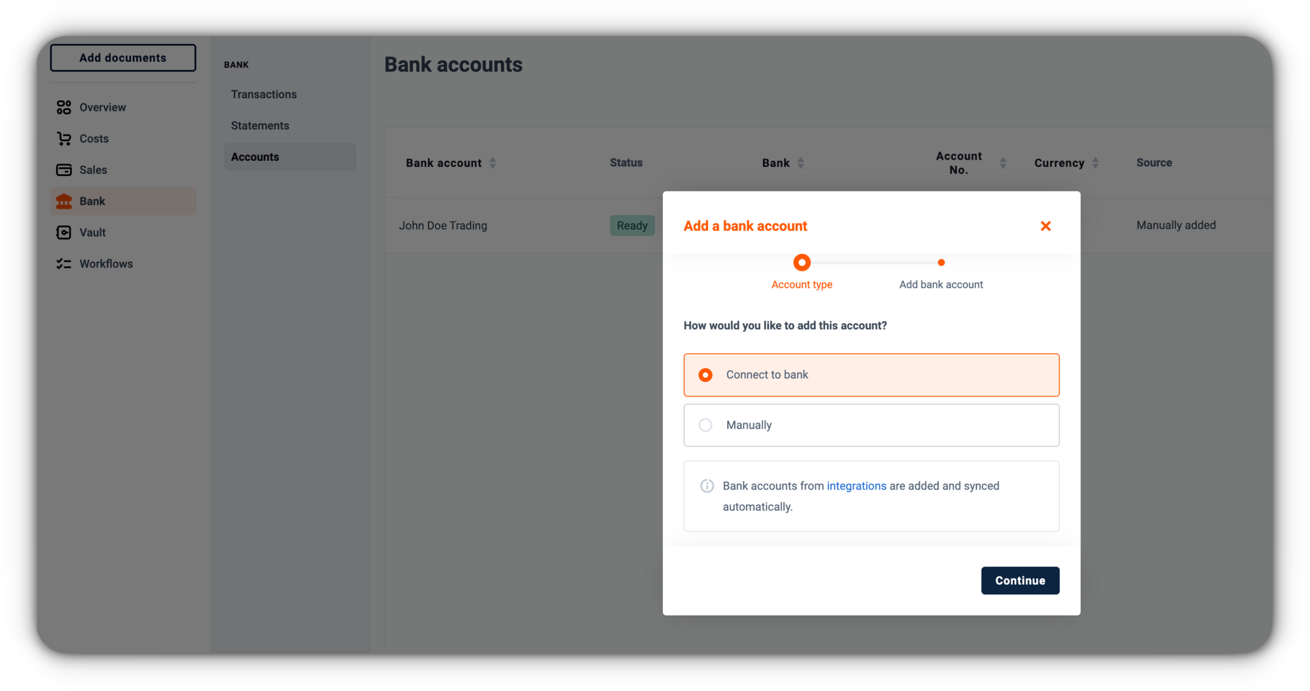Click the Costs shopping cart icon
The width and height of the screenshot is (1310, 691).
click(x=64, y=139)
